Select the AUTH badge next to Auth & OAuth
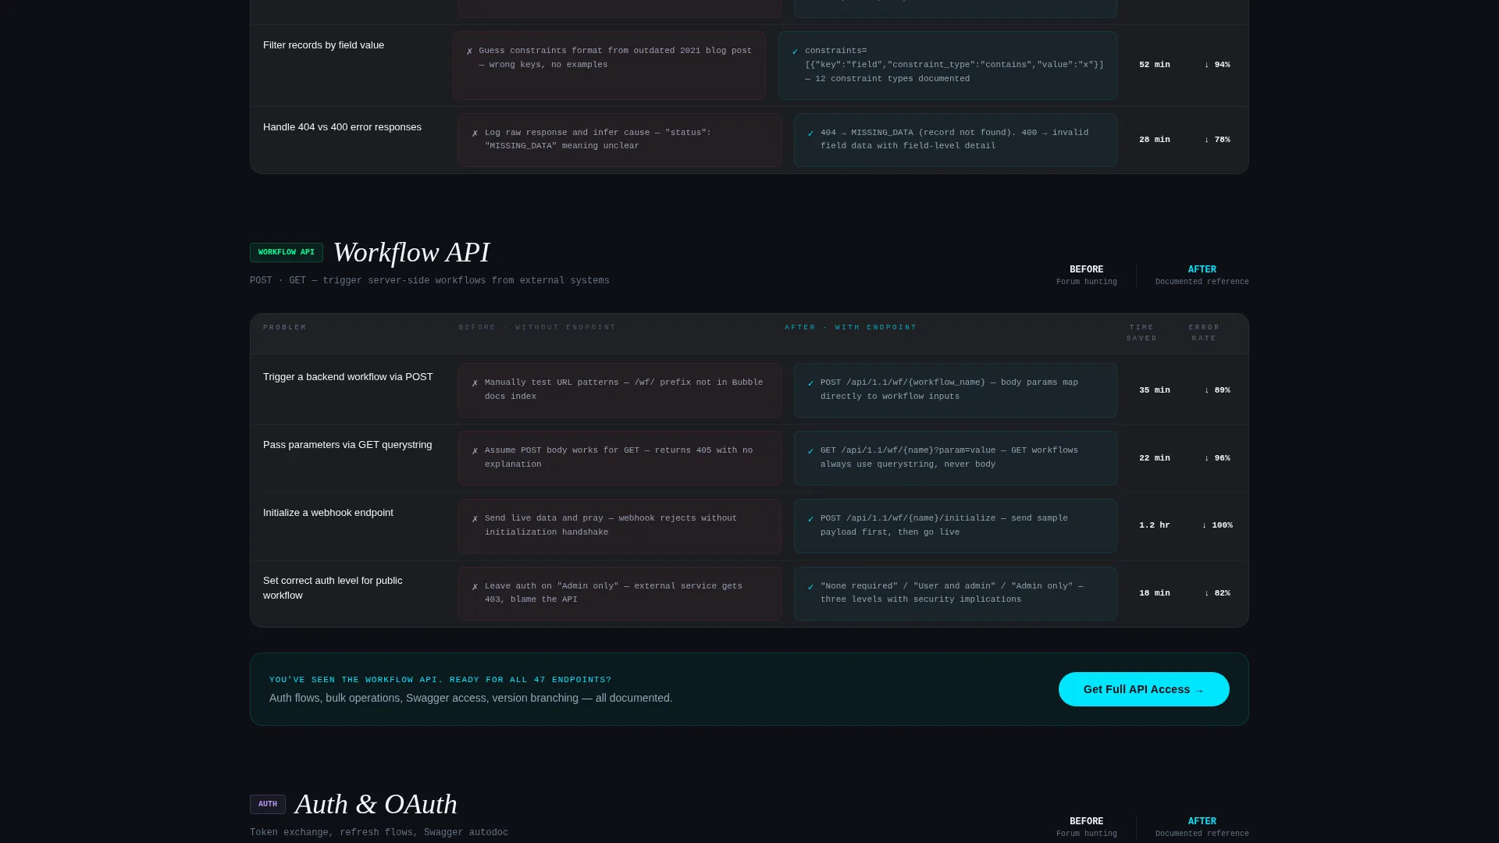The image size is (1499, 843). [x=268, y=804]
